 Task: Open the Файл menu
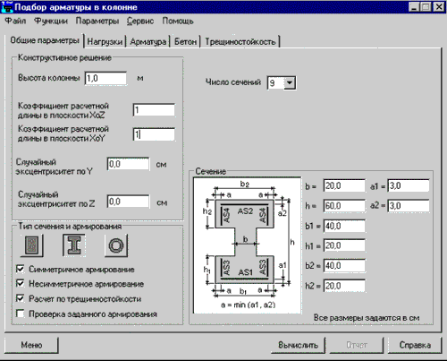[x=15, y=21]
